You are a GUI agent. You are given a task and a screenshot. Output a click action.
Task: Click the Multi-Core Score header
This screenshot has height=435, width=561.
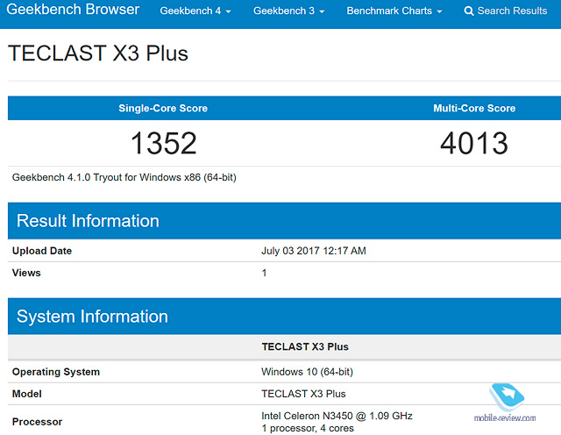(474, 108)
